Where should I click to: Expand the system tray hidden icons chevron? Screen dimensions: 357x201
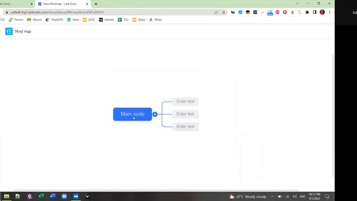click(x=272, y=197)
